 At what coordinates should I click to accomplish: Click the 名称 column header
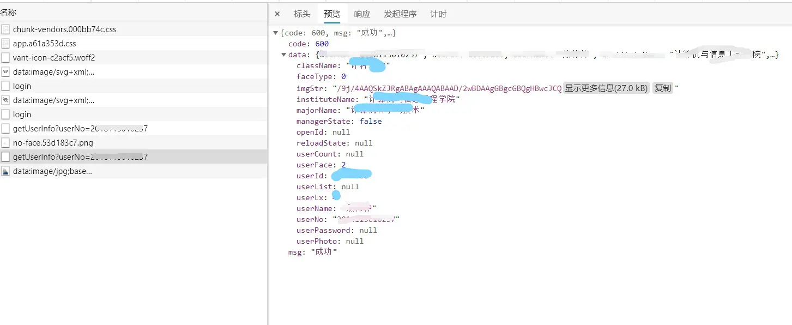(9, 12)
